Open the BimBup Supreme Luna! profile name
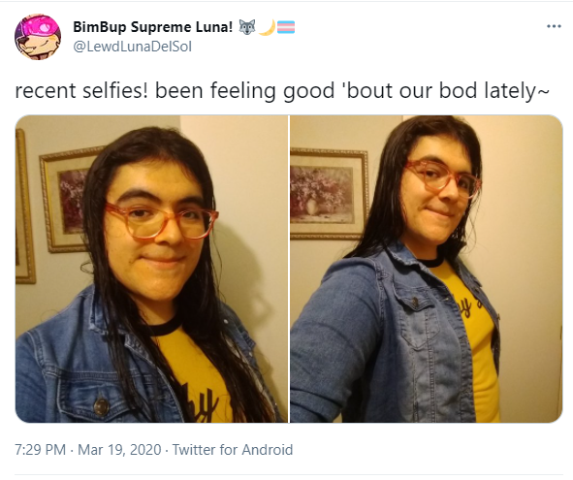This screenshot has width=573, height=480. click(x=153, y=27)
